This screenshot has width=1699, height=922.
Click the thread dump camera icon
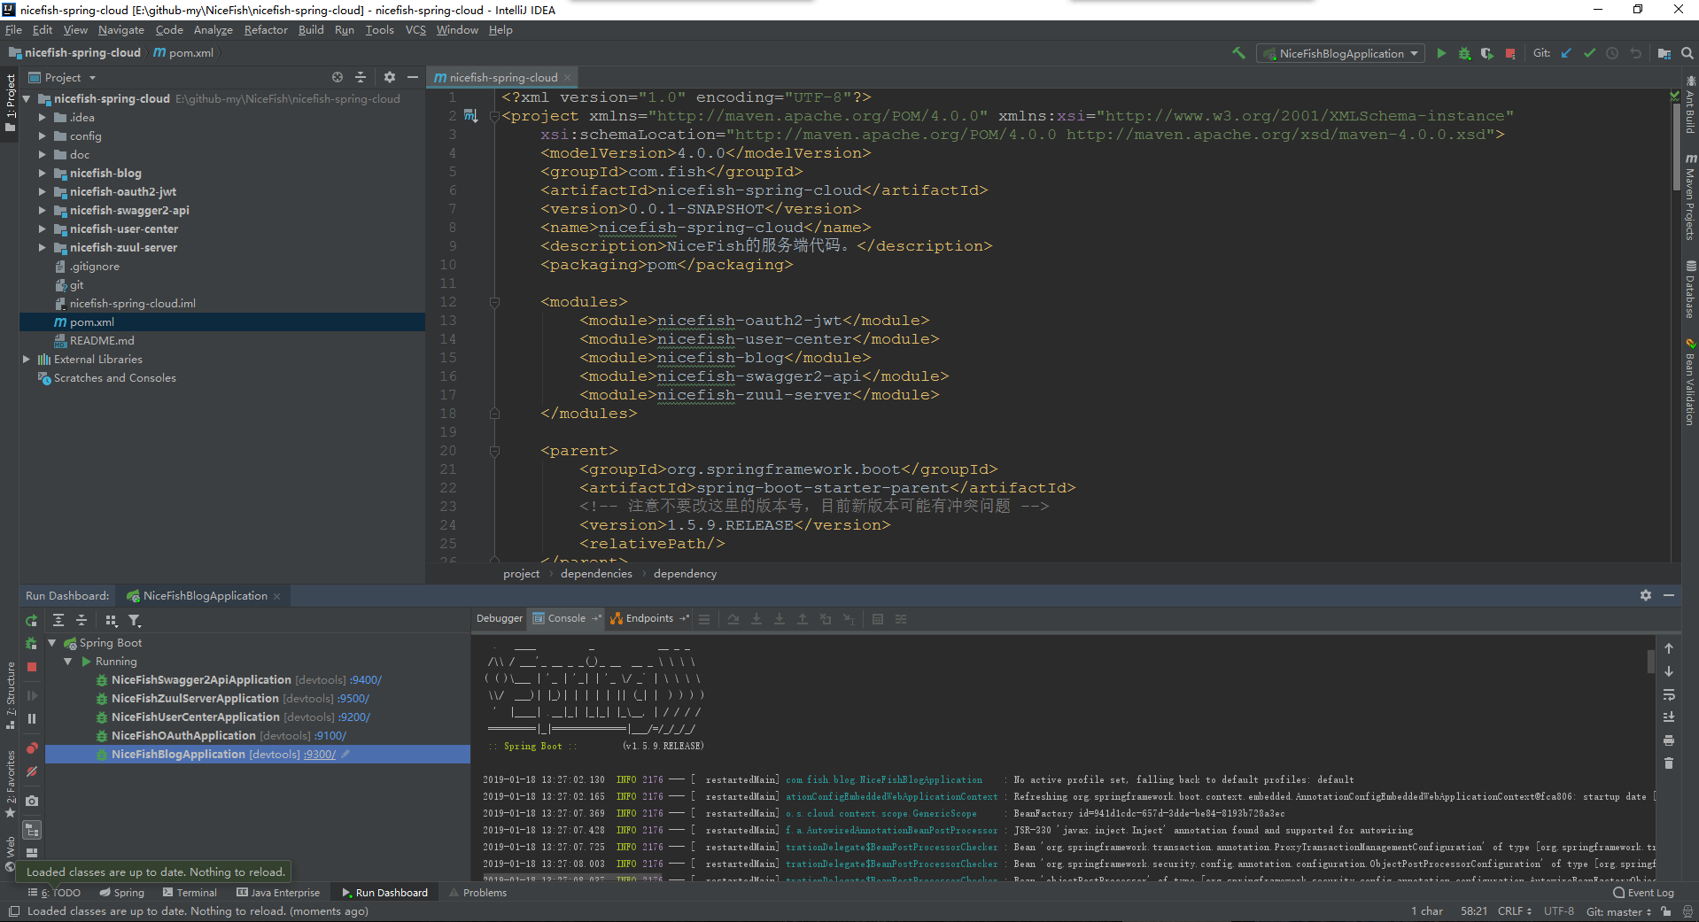click(x=32, y=801)
